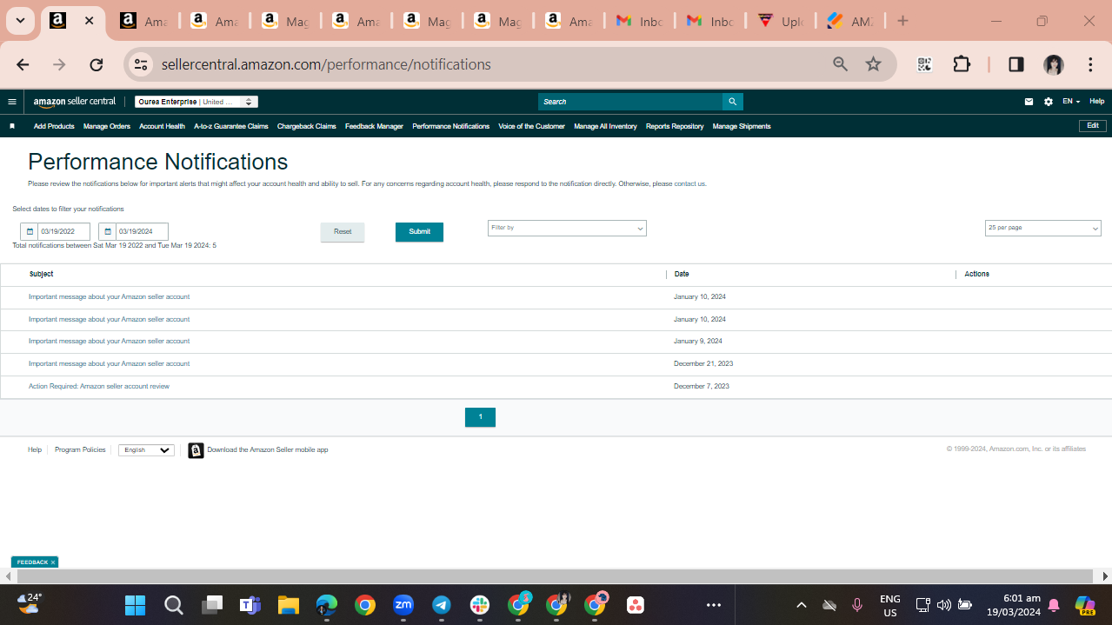1112x625 pixels.
Task: Click the Amazon Seller app icon in footer
Action: point(196,450)
